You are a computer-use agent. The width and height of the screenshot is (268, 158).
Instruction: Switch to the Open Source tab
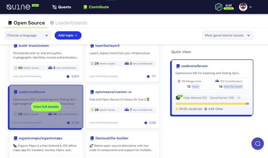(26, 23)
